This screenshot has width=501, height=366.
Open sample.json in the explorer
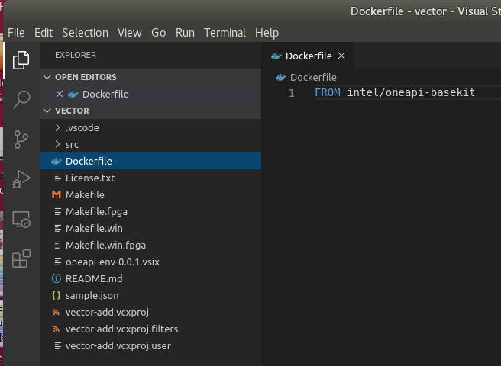92,295
